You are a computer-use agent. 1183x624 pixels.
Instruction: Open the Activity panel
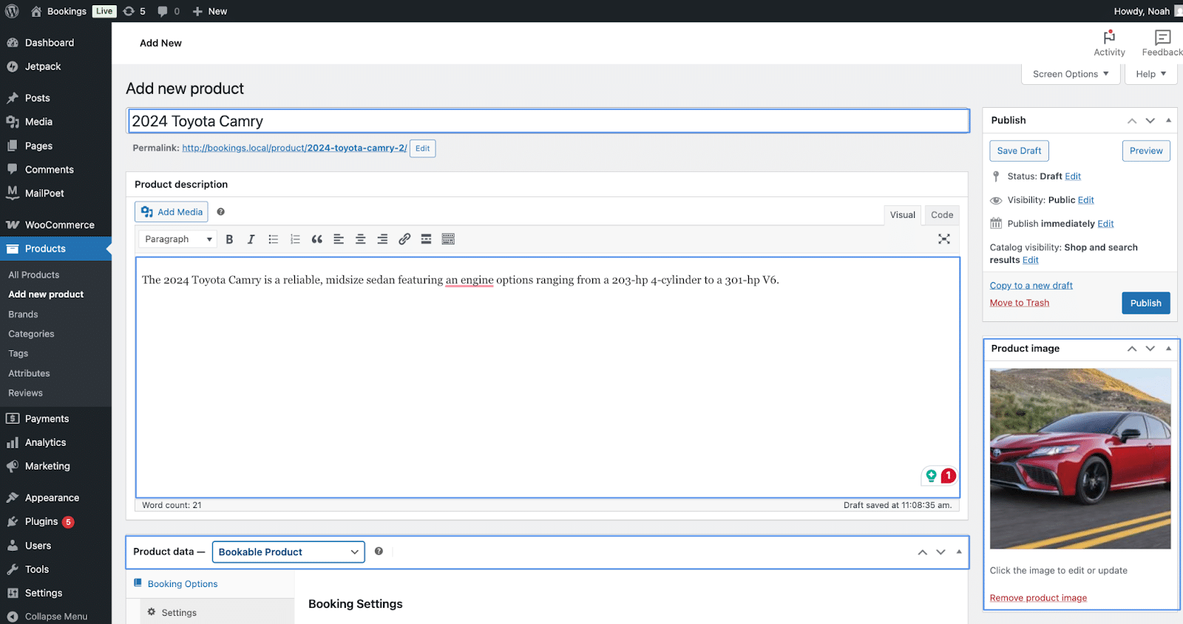(x=1109, y=43)
